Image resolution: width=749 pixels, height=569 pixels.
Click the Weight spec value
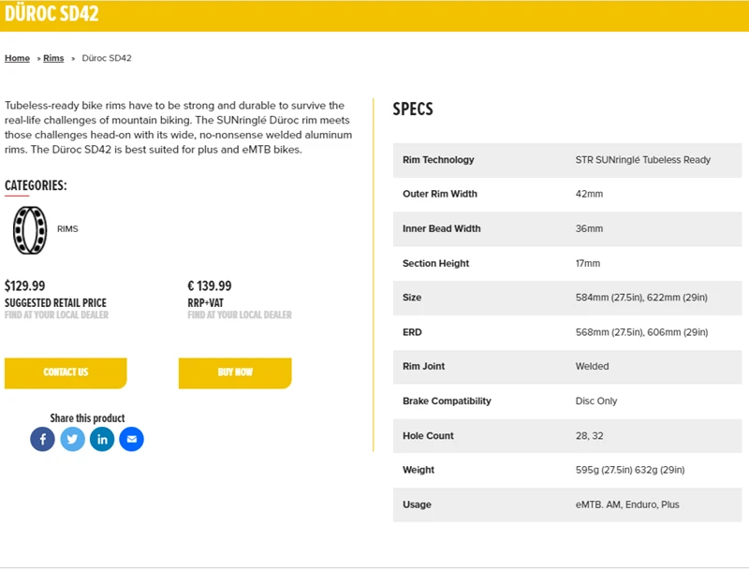coord(629,471)
